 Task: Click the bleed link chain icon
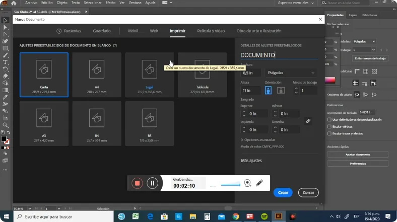308,121
